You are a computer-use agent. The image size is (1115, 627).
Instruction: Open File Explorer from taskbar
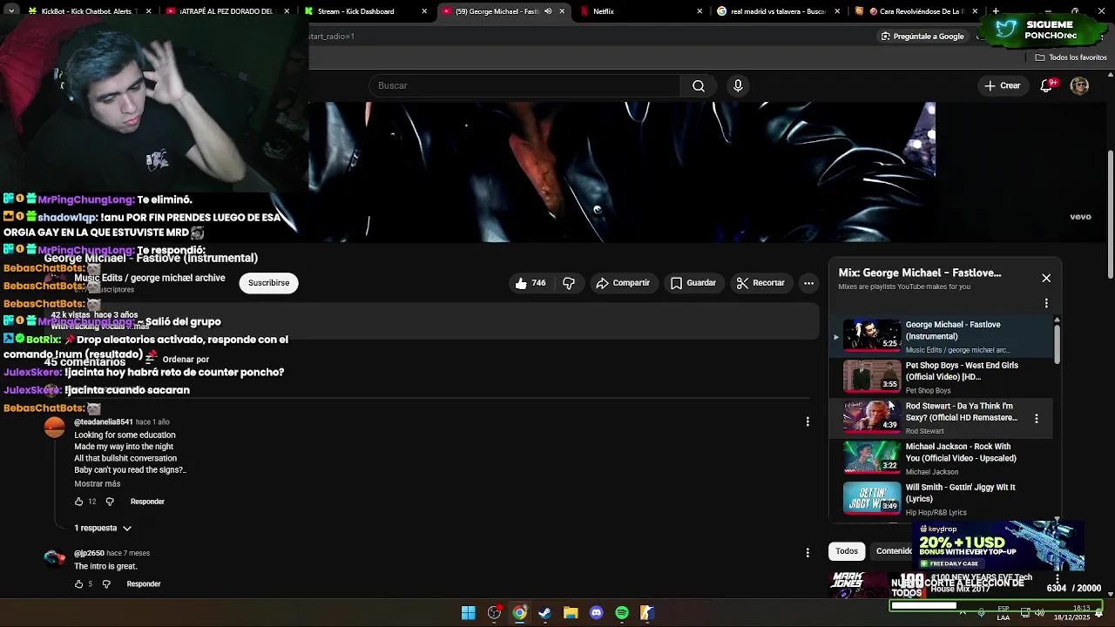click(x=571, y=613)
